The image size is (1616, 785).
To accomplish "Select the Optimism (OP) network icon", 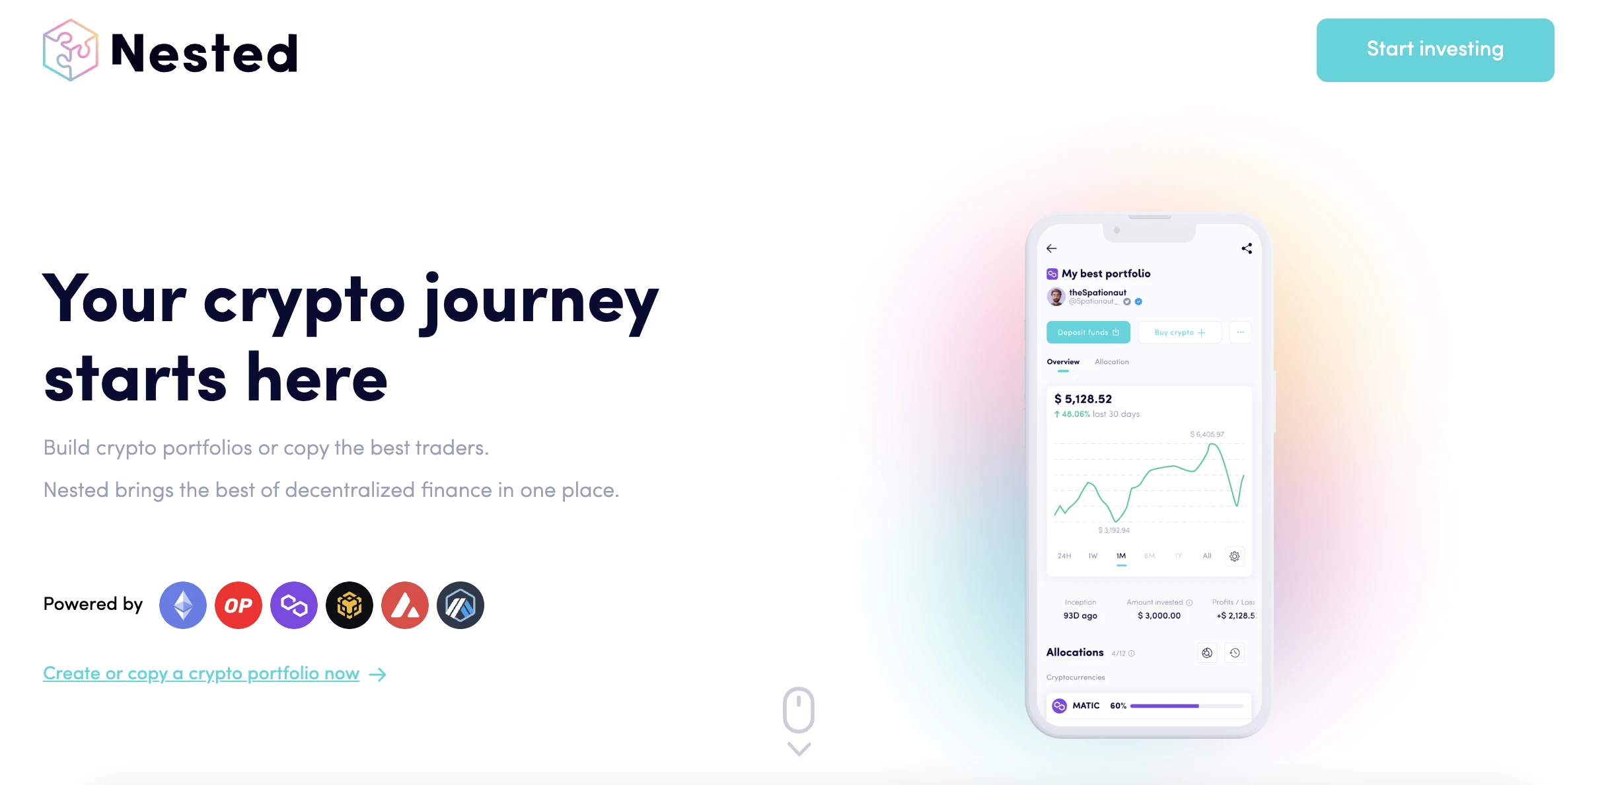I will (x=238, y=606).
